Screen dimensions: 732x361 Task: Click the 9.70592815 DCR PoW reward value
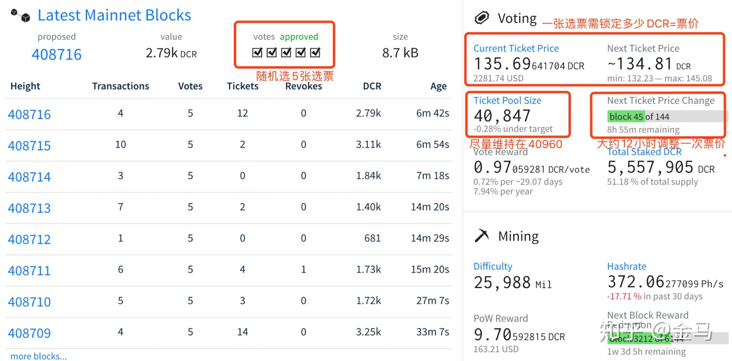(519, 335)
